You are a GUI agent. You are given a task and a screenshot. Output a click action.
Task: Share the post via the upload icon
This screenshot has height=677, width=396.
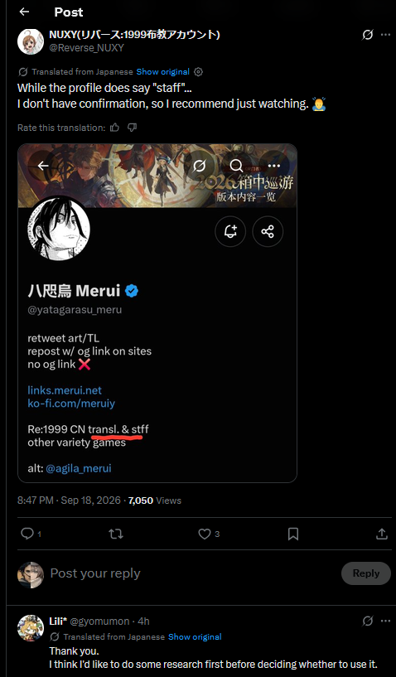[382, 534]
